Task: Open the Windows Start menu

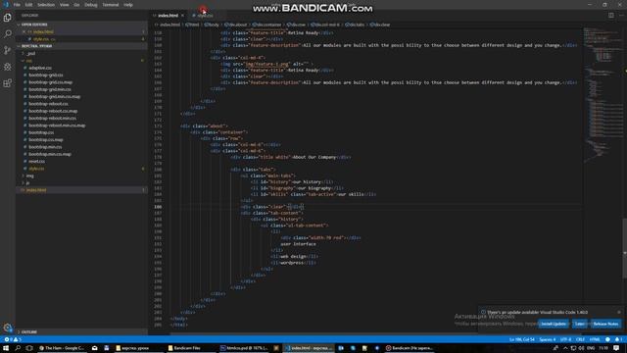Action: (6, 348)
